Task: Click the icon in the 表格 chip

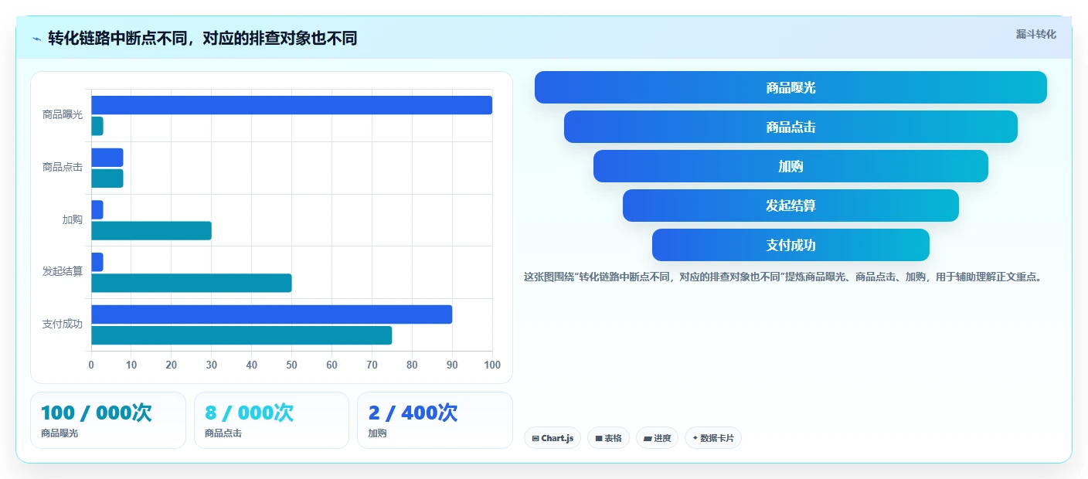Action: (x=599, y=438)
